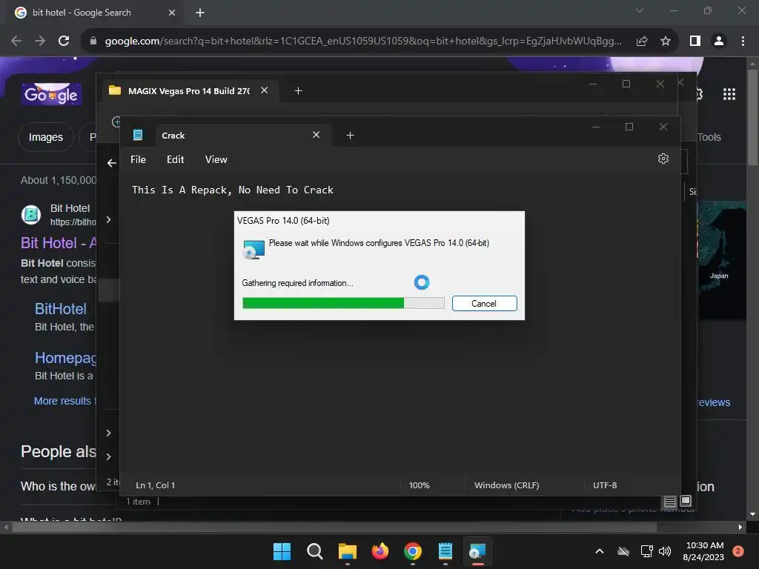Click the Chrome horizontal scrollbar

coord(334,527)
